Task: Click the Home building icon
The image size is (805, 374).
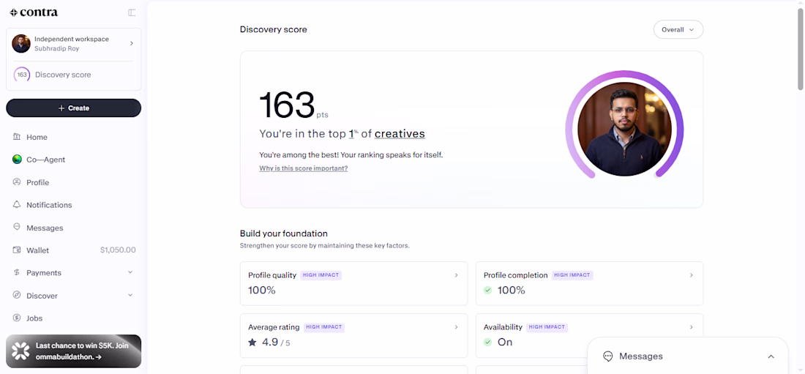Action: click(x=17, y=137)
